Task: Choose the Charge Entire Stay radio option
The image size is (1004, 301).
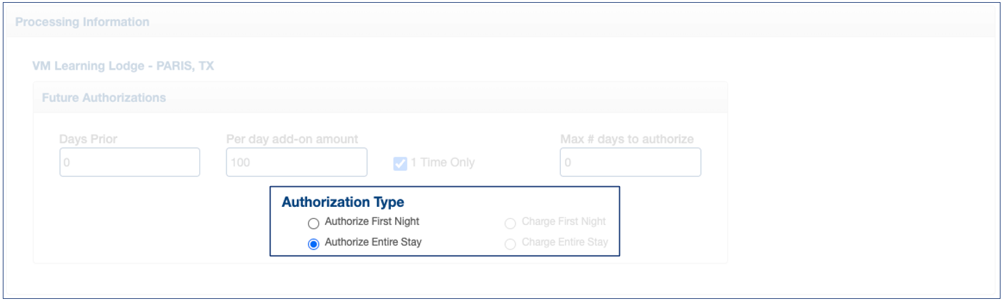Action: tap(510, 244)
